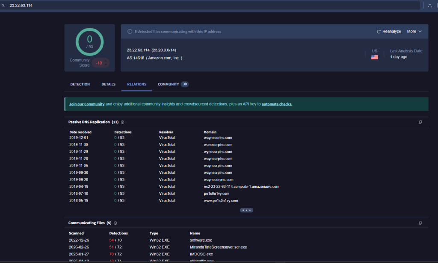Click the Join our Community link
Viewport: 438px width, 263px height.
pyautogui.click(x=87, y=104)
